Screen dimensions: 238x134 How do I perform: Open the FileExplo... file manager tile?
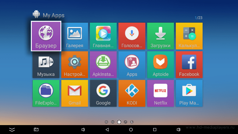[46, 93]
